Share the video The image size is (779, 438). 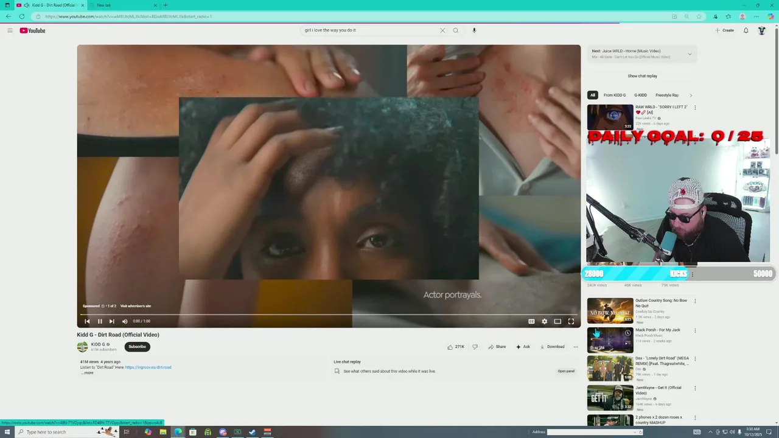[497, 347]
